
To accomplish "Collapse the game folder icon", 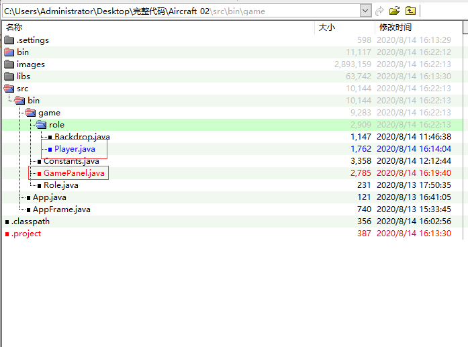I will point(30,113).
